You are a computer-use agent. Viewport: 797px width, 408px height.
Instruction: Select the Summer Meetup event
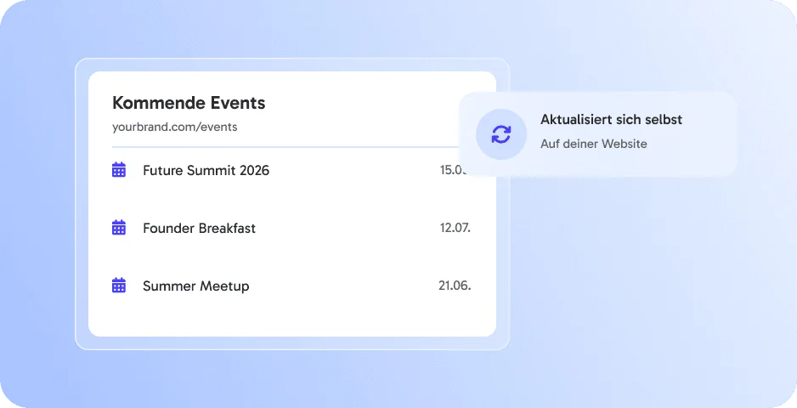click(195, 286)
